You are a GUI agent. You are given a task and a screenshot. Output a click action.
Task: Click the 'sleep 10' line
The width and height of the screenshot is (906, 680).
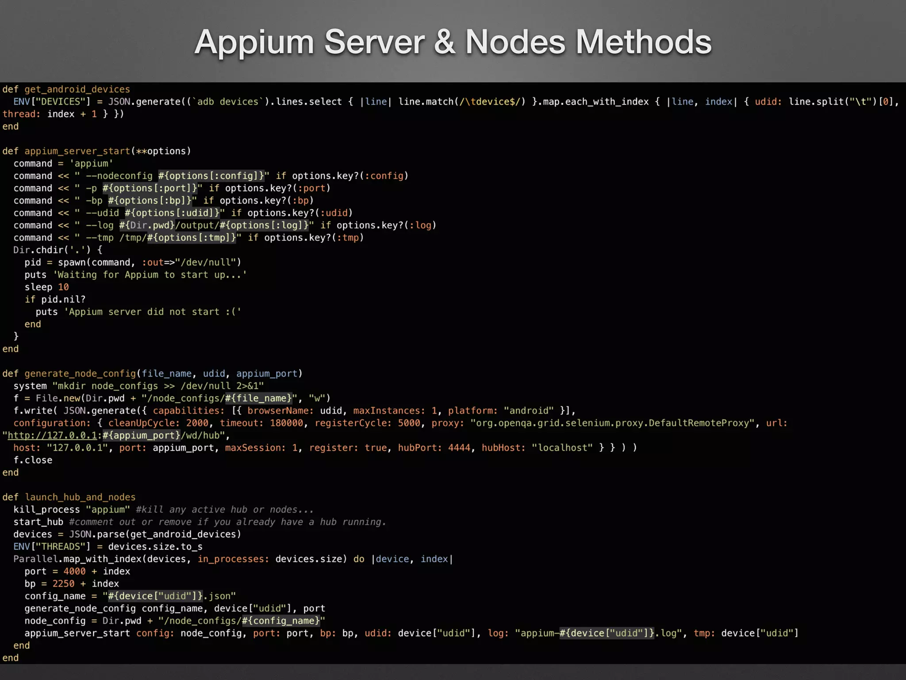pos(46,287)
